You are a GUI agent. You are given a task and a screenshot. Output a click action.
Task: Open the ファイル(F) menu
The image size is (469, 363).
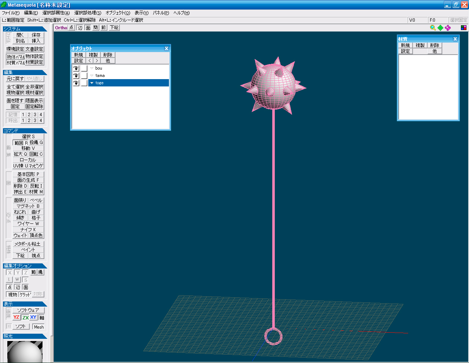pyautogui.click(x=11, y=13)
